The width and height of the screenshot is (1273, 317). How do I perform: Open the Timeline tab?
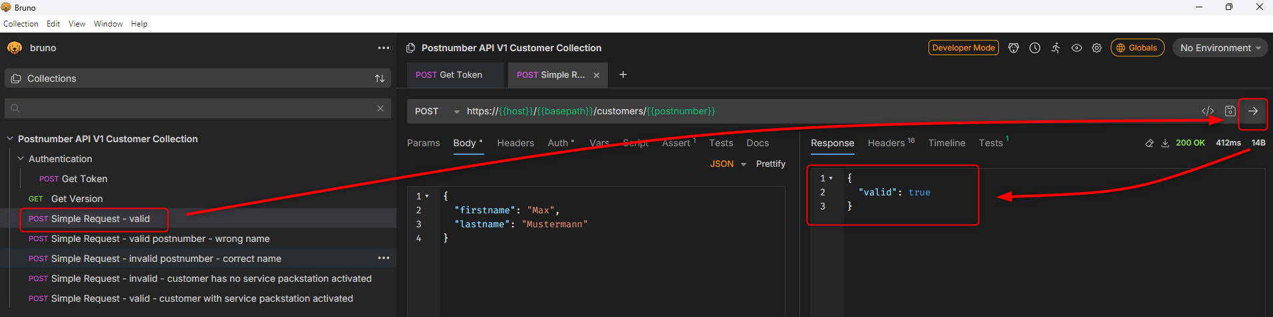946,143
